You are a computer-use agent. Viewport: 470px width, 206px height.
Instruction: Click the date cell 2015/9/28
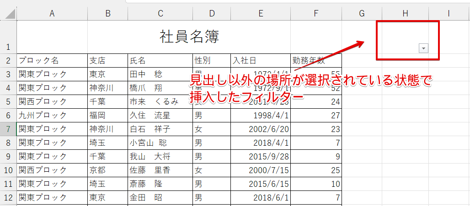[x=261, y=156]
